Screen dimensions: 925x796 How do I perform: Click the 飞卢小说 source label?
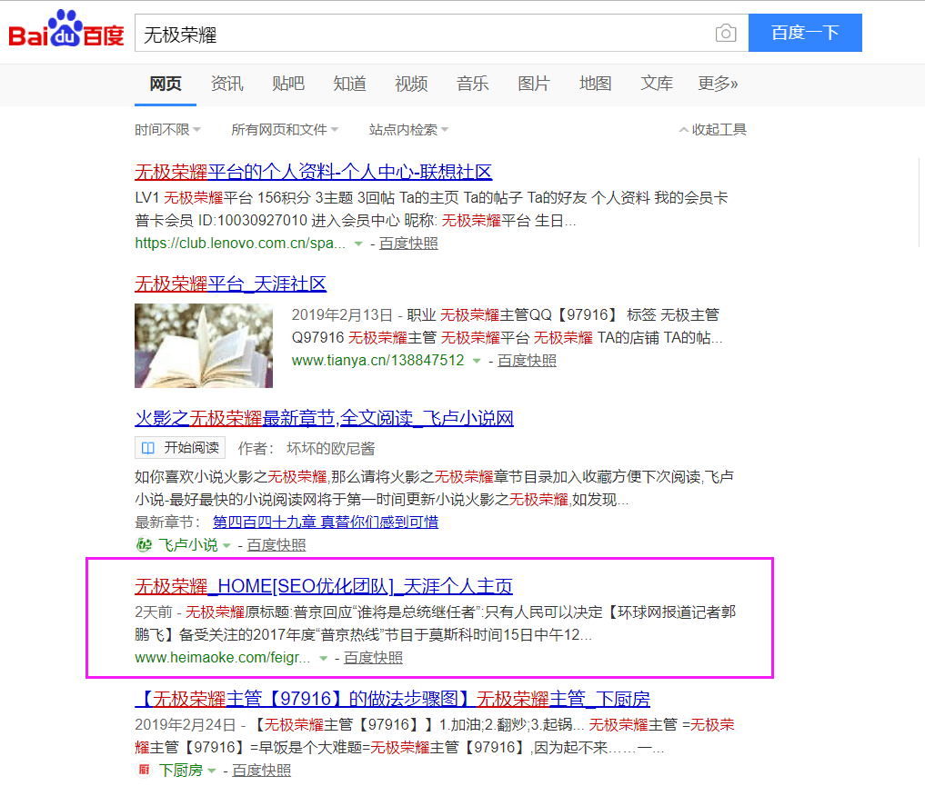[187, 545]
